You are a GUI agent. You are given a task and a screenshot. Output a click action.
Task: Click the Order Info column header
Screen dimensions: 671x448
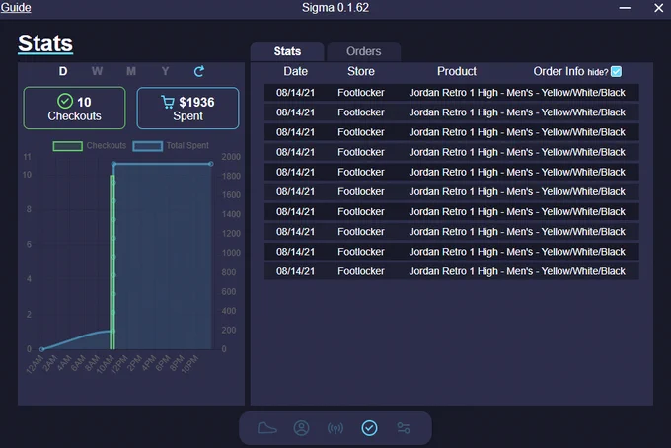click(559, 71)
